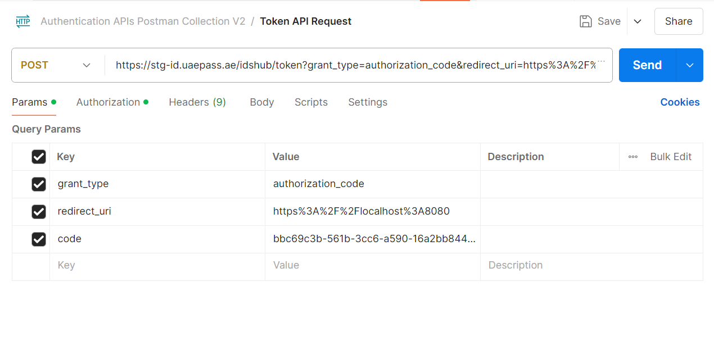The image size is (714, 359).
Task: Toggle the code parameter checkbox
Action: click(x=39, y=239)
